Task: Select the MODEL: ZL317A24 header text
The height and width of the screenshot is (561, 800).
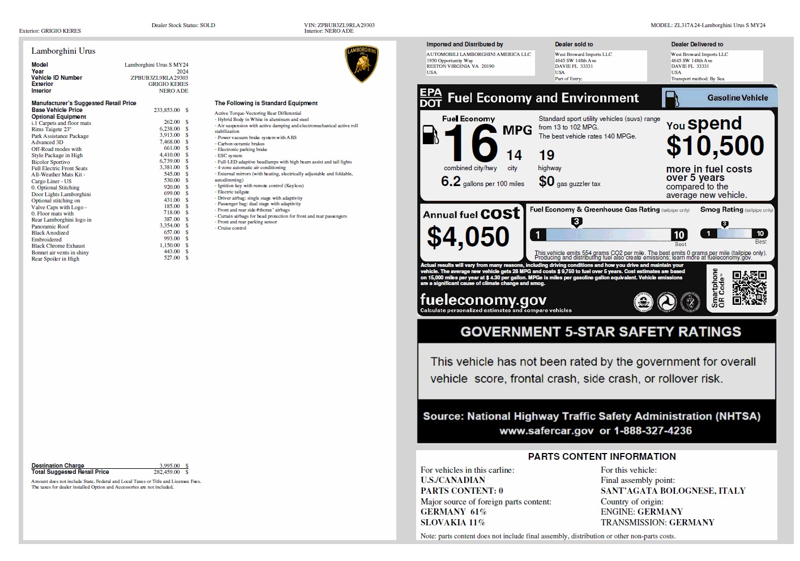Action: pos(708,25)
